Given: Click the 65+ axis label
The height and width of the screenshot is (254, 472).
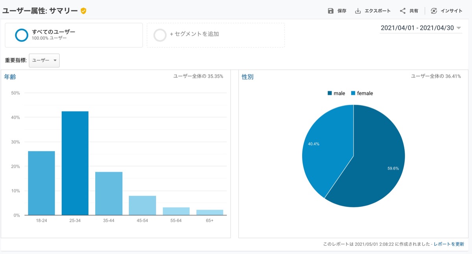Looking at the screenshot, I should coord(210,221).
